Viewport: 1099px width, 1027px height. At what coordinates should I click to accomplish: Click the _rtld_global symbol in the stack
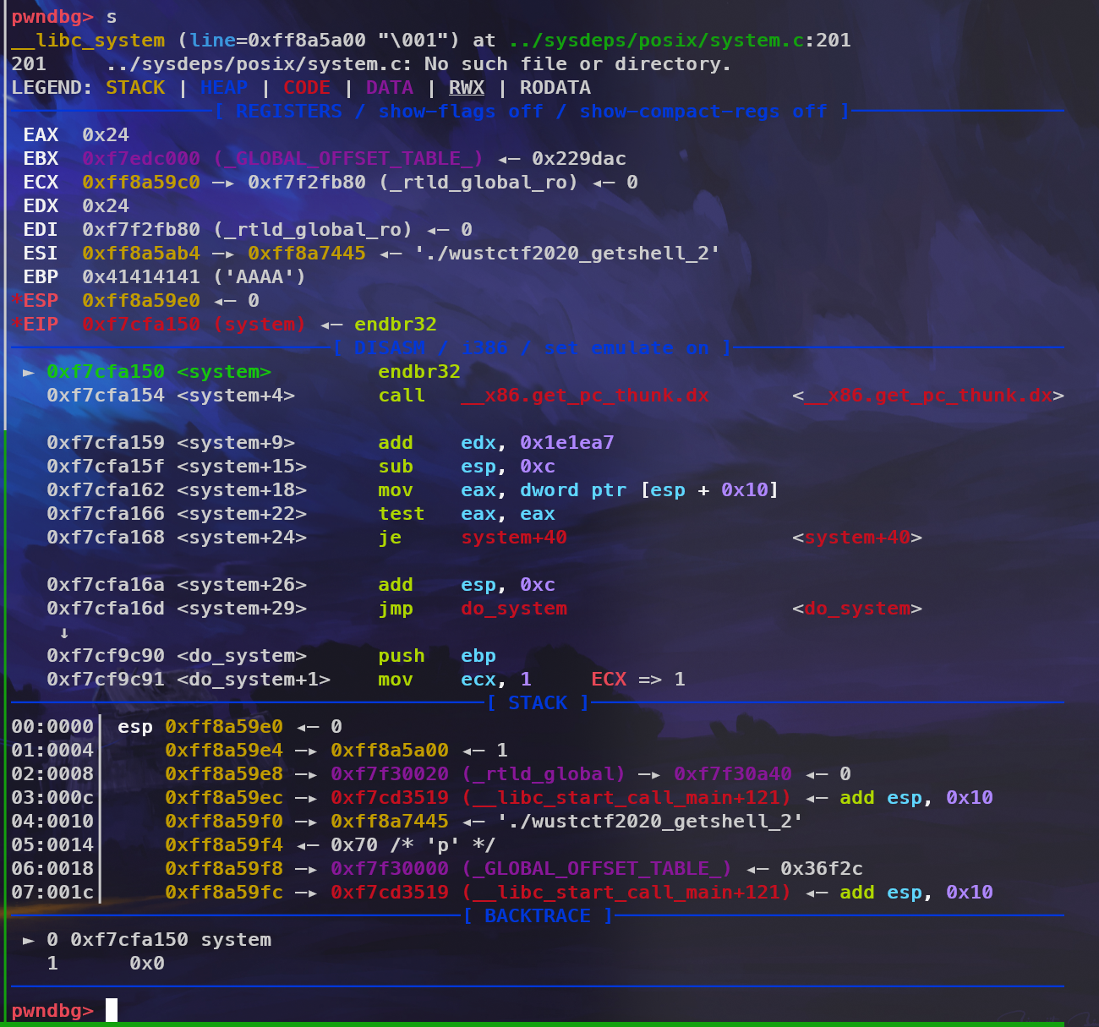544,774
